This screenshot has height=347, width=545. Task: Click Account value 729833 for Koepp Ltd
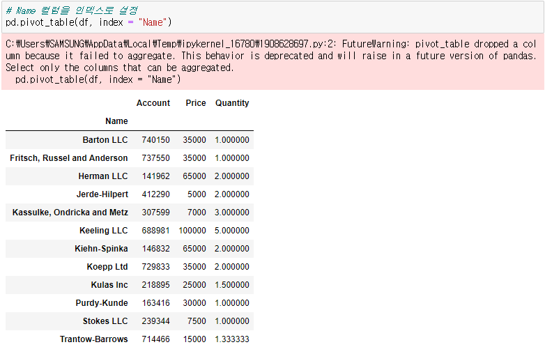click(x=155, y=267)
